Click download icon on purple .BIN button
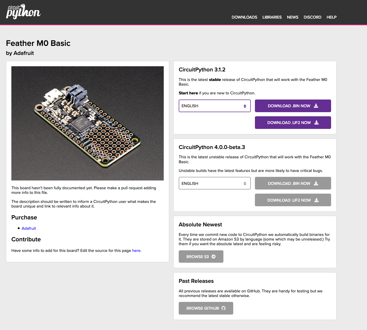The width and height of the screenshot is (367, 330). coord(316,106)
